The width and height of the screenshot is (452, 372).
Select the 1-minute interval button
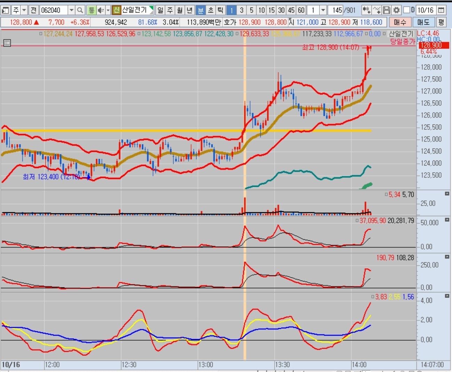click(x=231, y=10)
